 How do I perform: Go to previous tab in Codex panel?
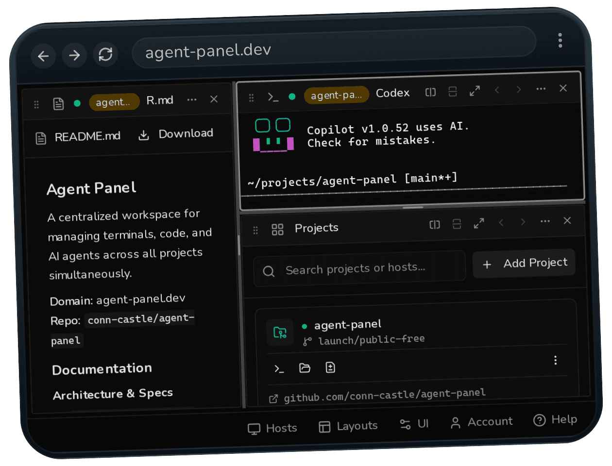pyautogui.click(x=497, y=90)
